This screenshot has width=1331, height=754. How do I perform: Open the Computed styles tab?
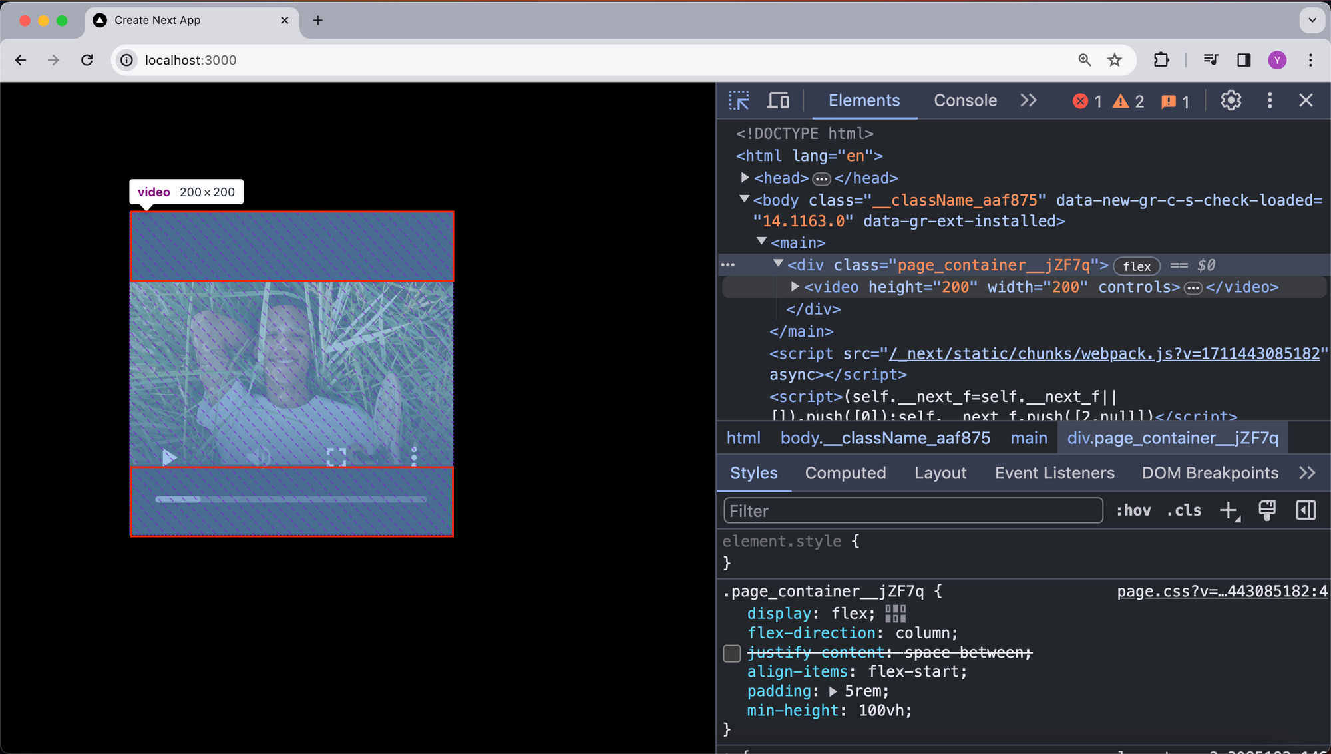coord(845,473)
